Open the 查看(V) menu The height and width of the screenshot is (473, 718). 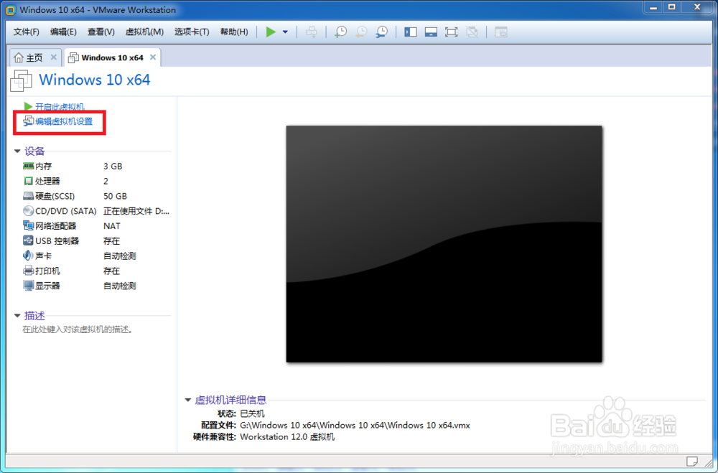click(x=101, y=32)
